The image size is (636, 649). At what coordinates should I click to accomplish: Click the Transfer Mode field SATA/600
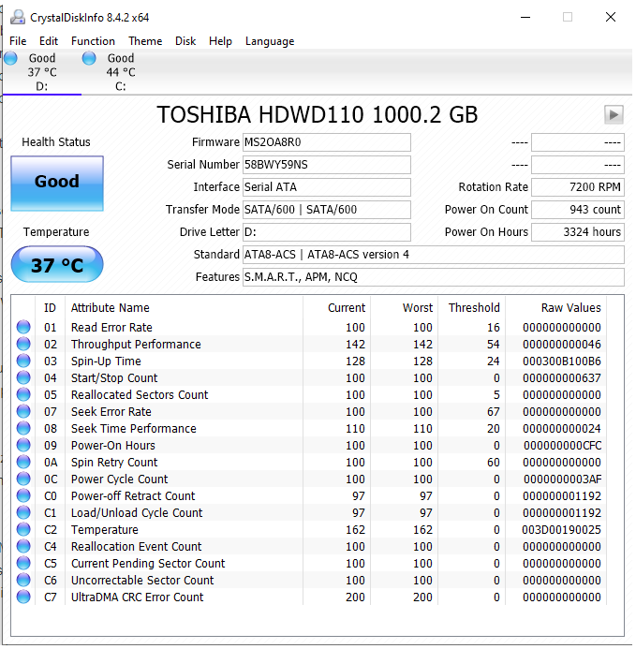[x=327, y=210]
